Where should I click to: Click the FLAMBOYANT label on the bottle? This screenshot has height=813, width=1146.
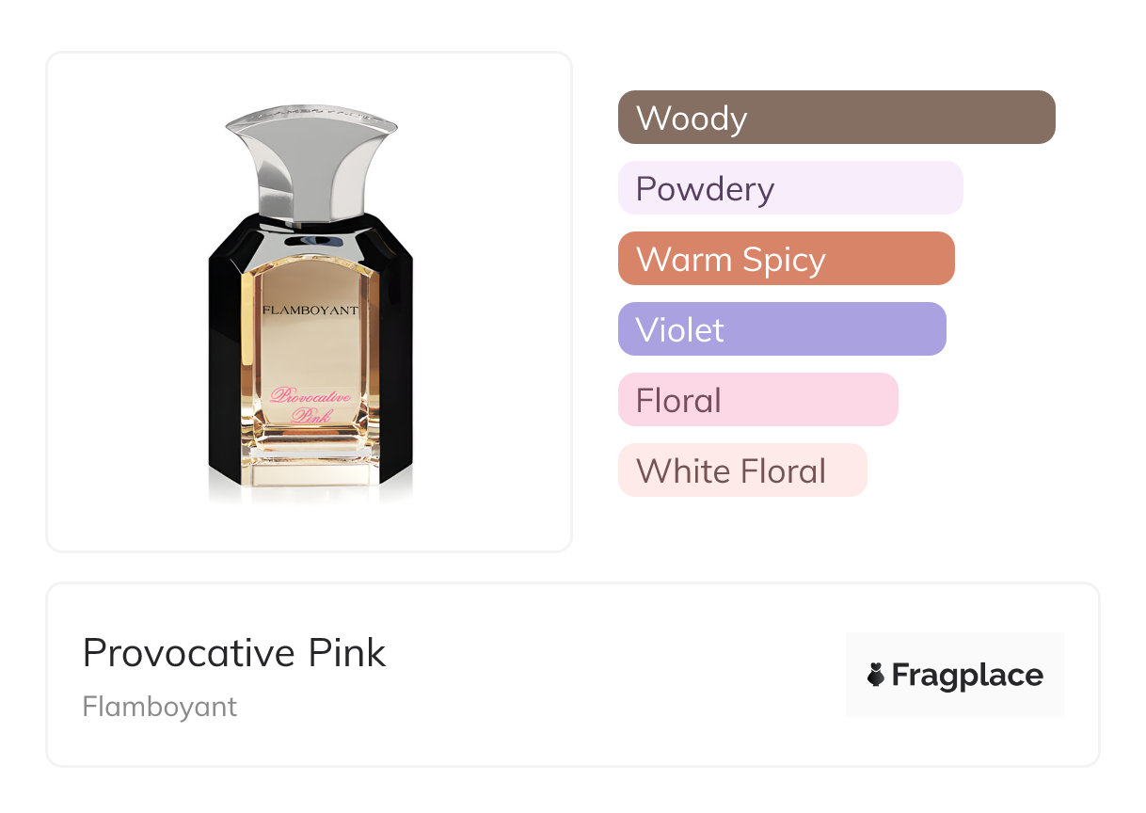(310, 310)
